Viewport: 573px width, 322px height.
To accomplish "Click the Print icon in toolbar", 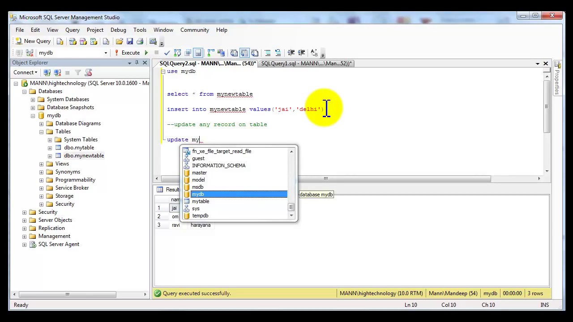I will pyautogui.click(x=140, y=41).
